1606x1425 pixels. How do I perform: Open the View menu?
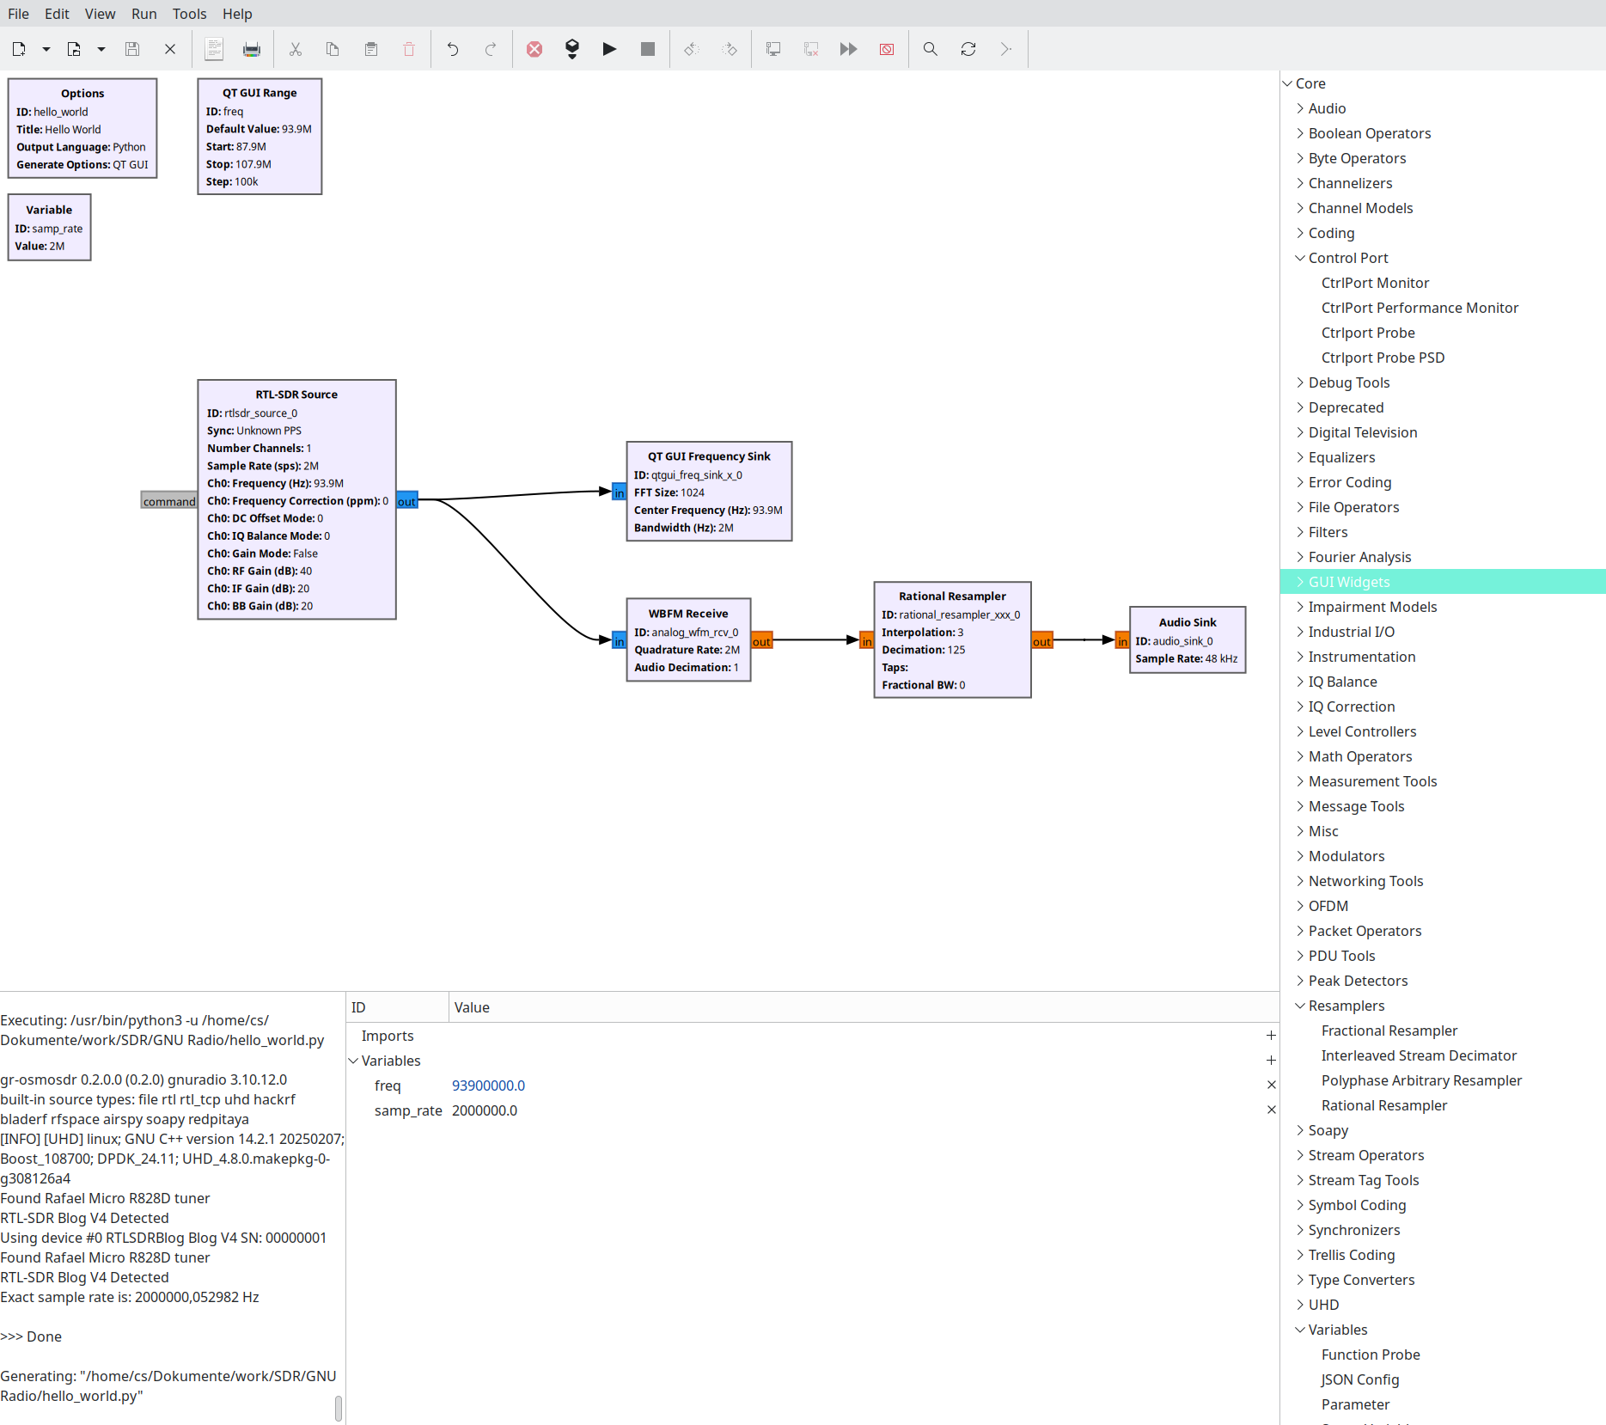click(x=100, y=14)
